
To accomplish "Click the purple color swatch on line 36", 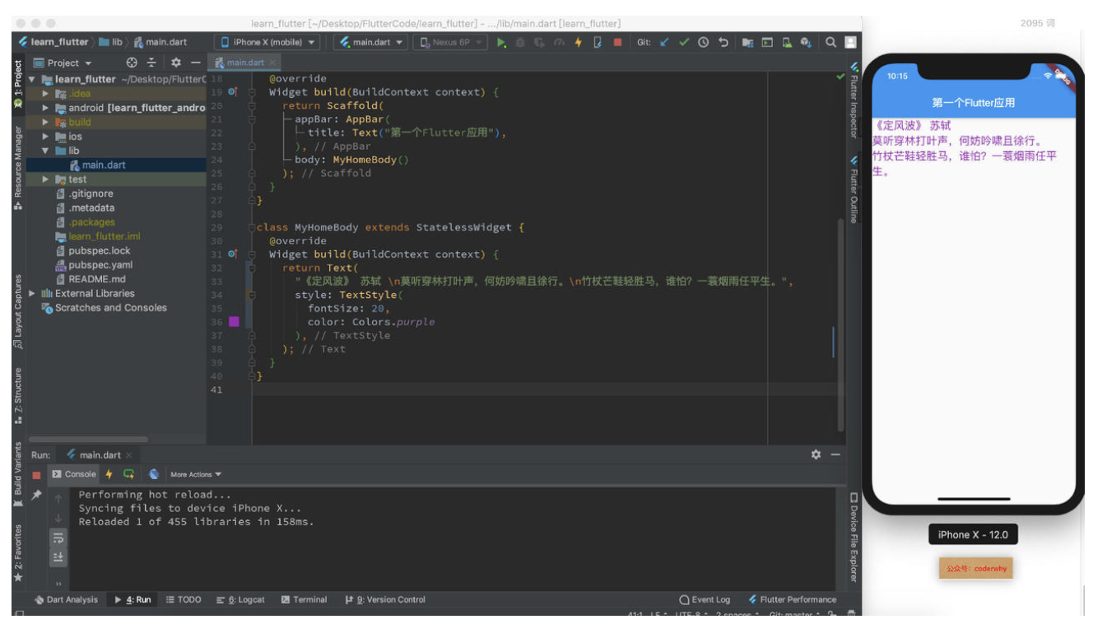I will tap(234, 322).
